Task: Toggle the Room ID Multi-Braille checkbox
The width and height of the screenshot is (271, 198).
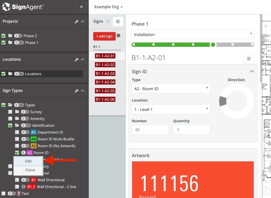Action: [x=17, y=139]
